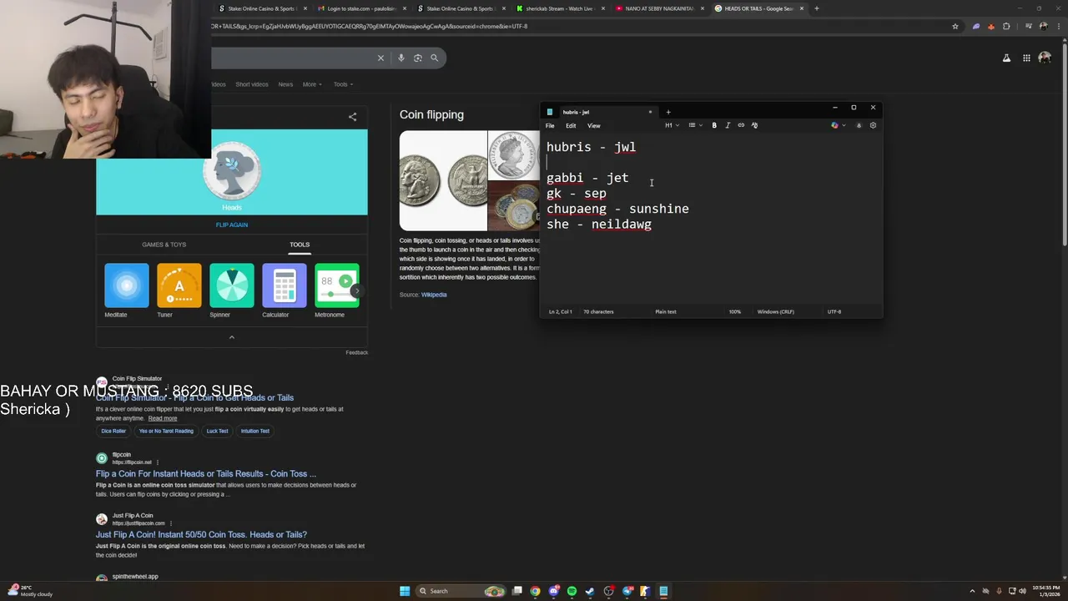This screenshot has height=601, width=1068.
Task: Open Spotify from the taskbar
Action: (x=572, y=591)
